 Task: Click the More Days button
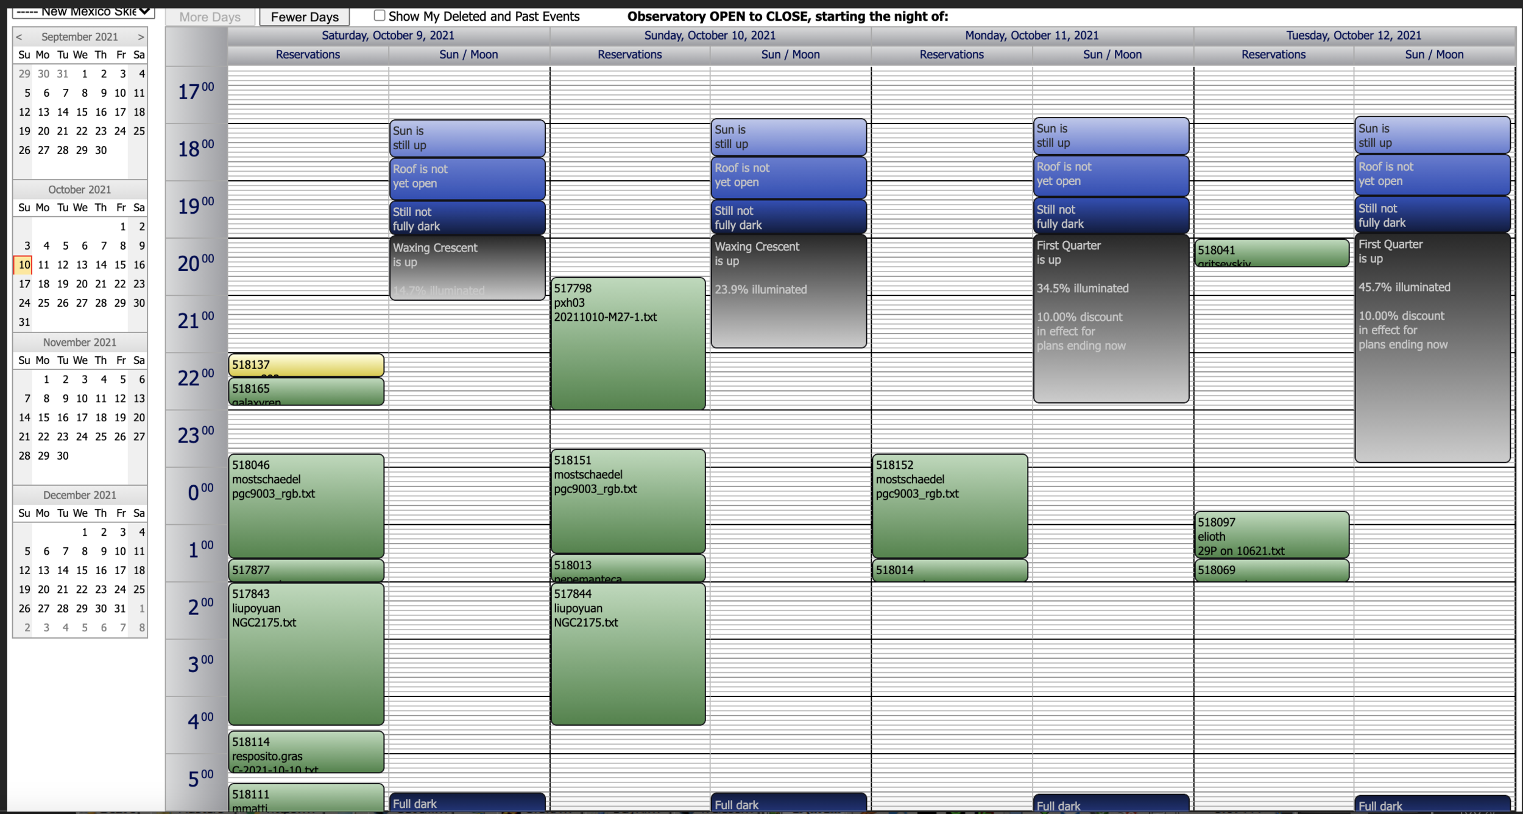click(210, 17)
